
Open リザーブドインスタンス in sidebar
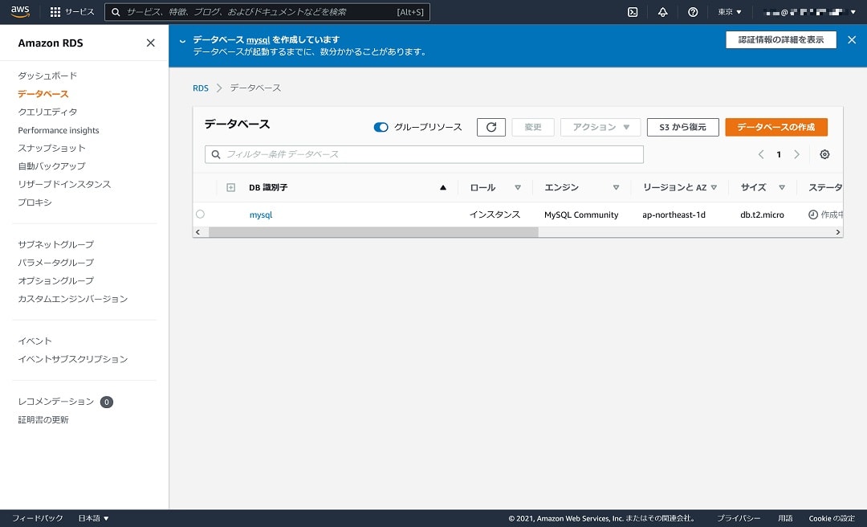[x=64, y=184]
